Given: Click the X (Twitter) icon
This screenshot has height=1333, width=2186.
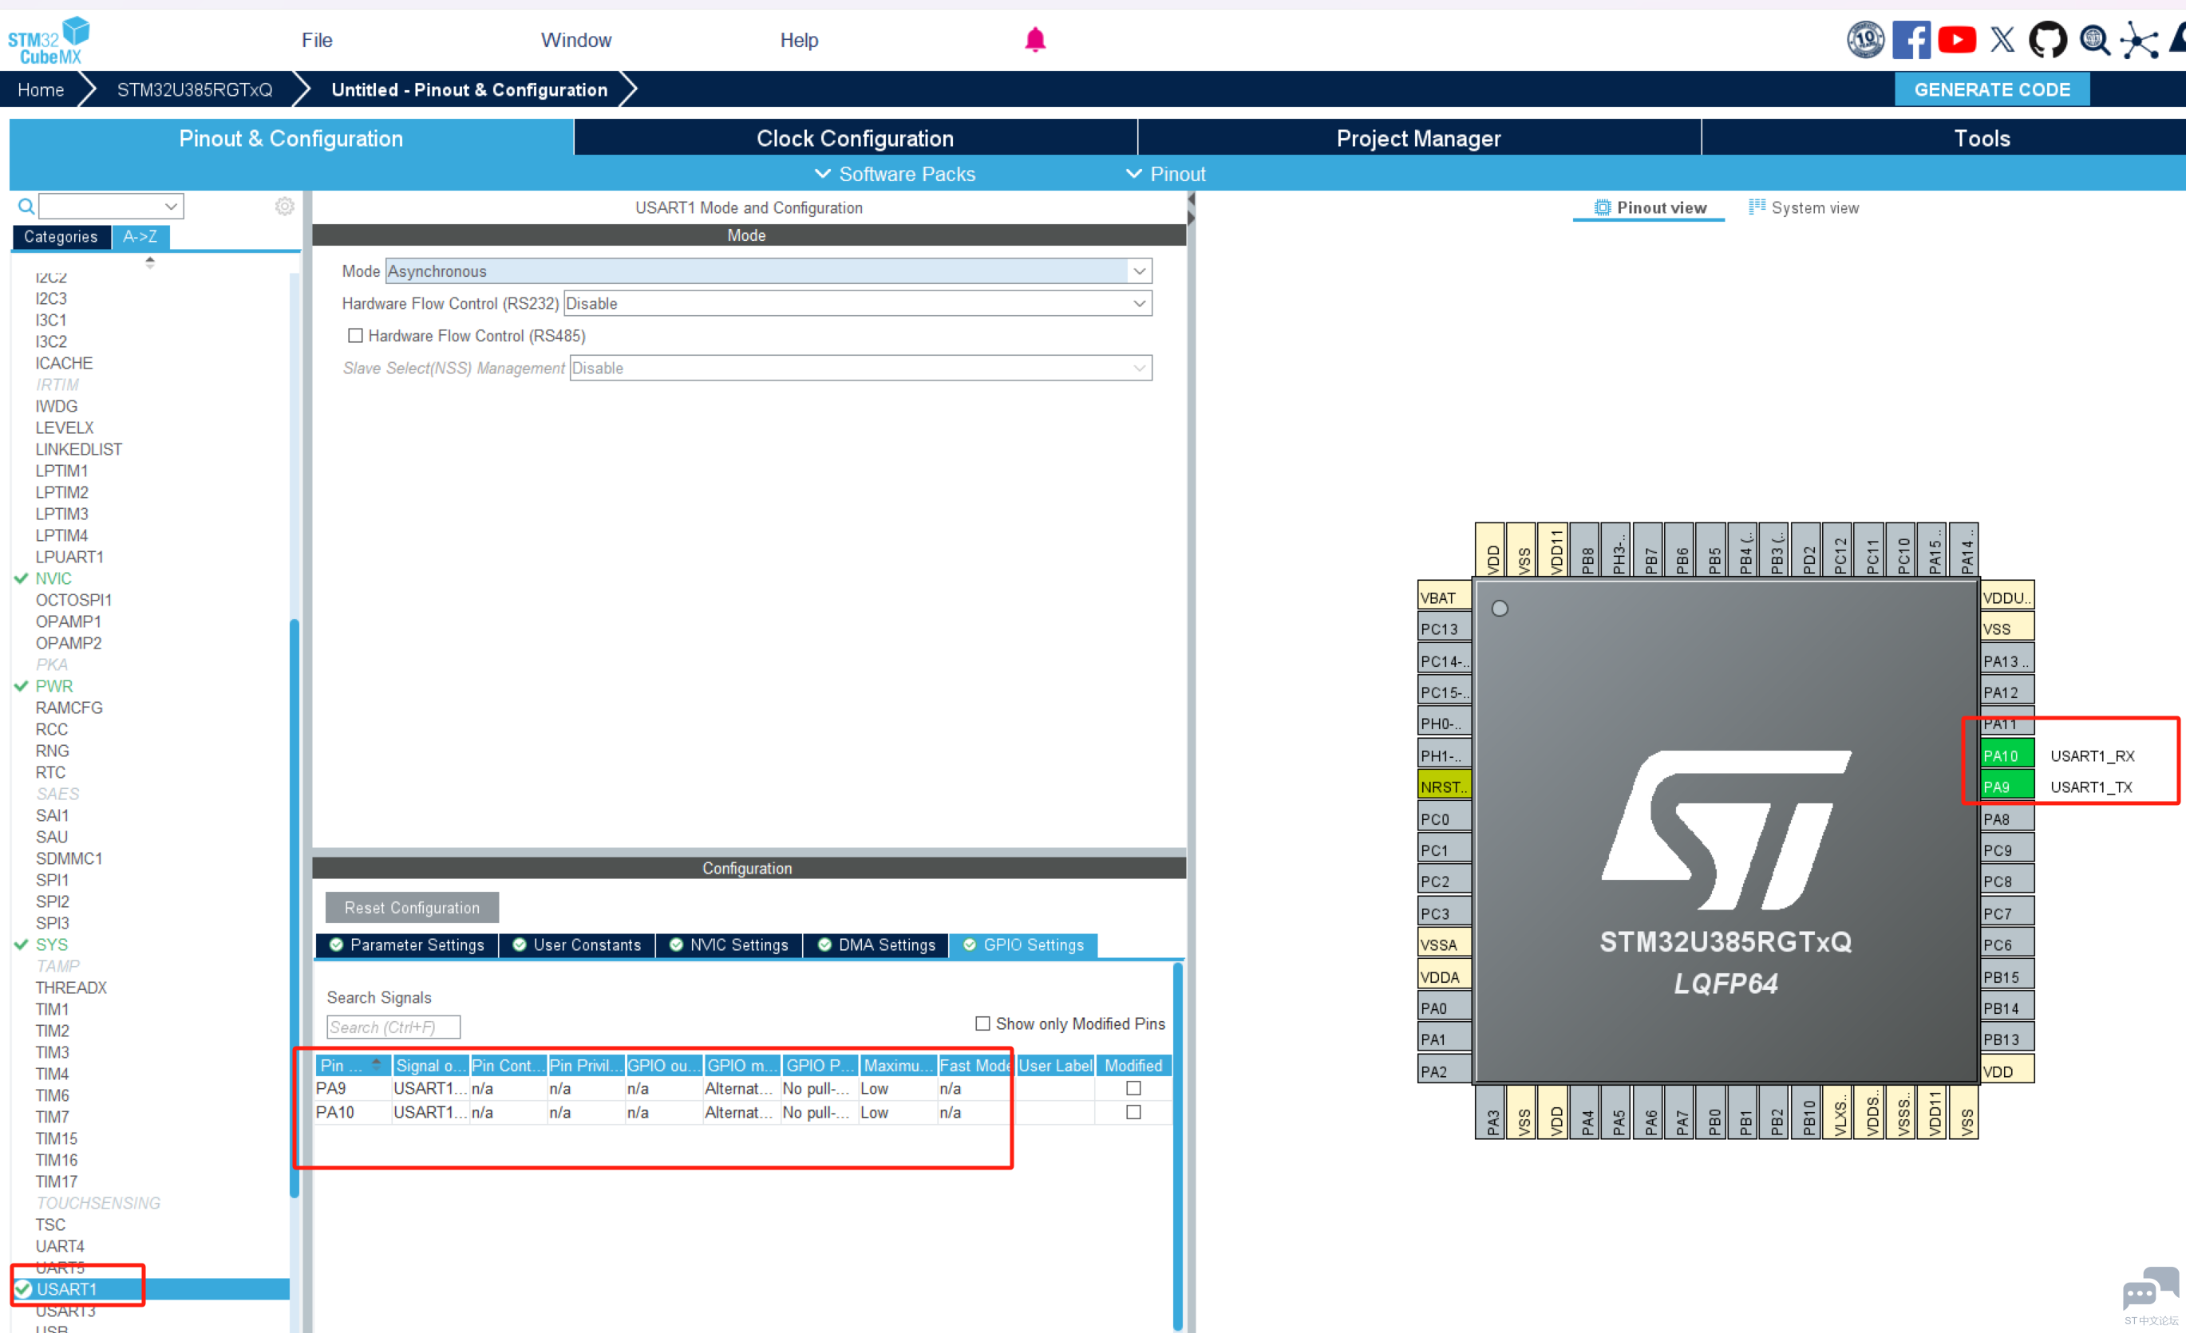Looking at the screenshot, I should tap(2002, 40).
